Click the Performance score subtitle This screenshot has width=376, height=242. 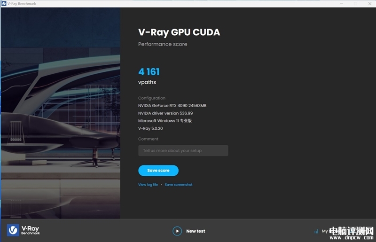[163, 44]
